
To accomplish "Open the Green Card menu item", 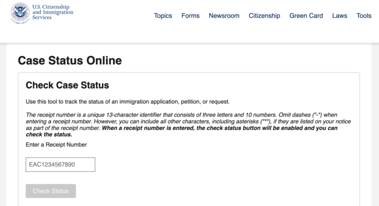I will pyautogui.click(x=306, y=16).
